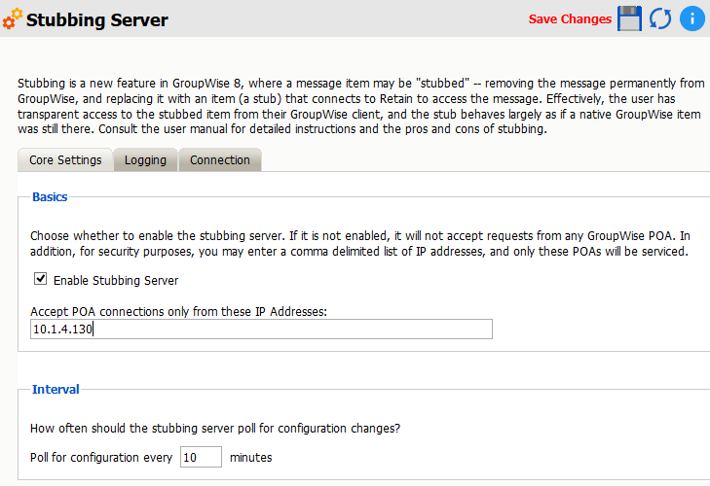
Task: Click the blue refresh arrows icon
Action: pyautogui.click(x=660, y=18)
